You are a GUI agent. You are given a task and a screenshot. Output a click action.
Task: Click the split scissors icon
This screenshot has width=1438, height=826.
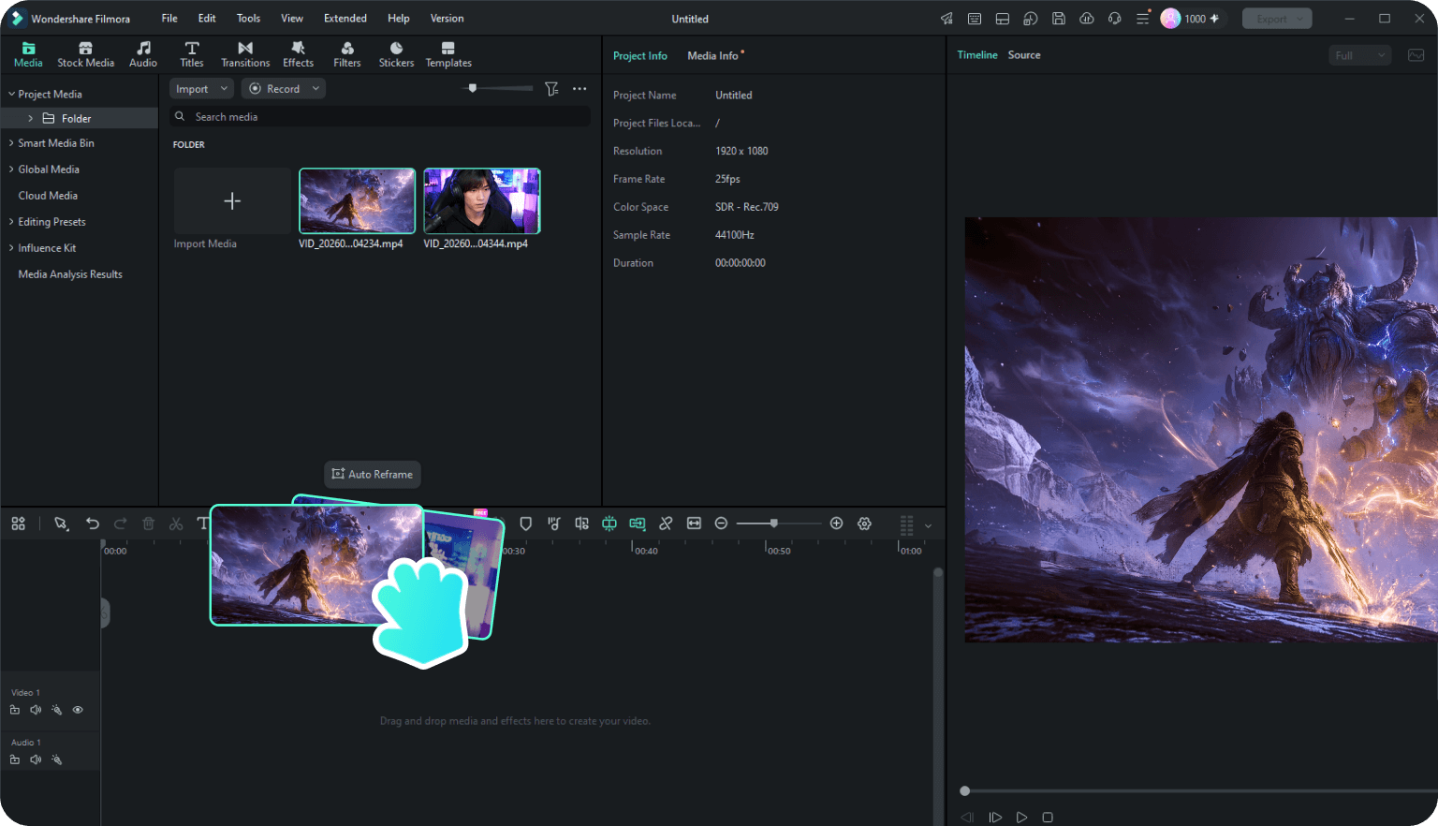[176, 524]
